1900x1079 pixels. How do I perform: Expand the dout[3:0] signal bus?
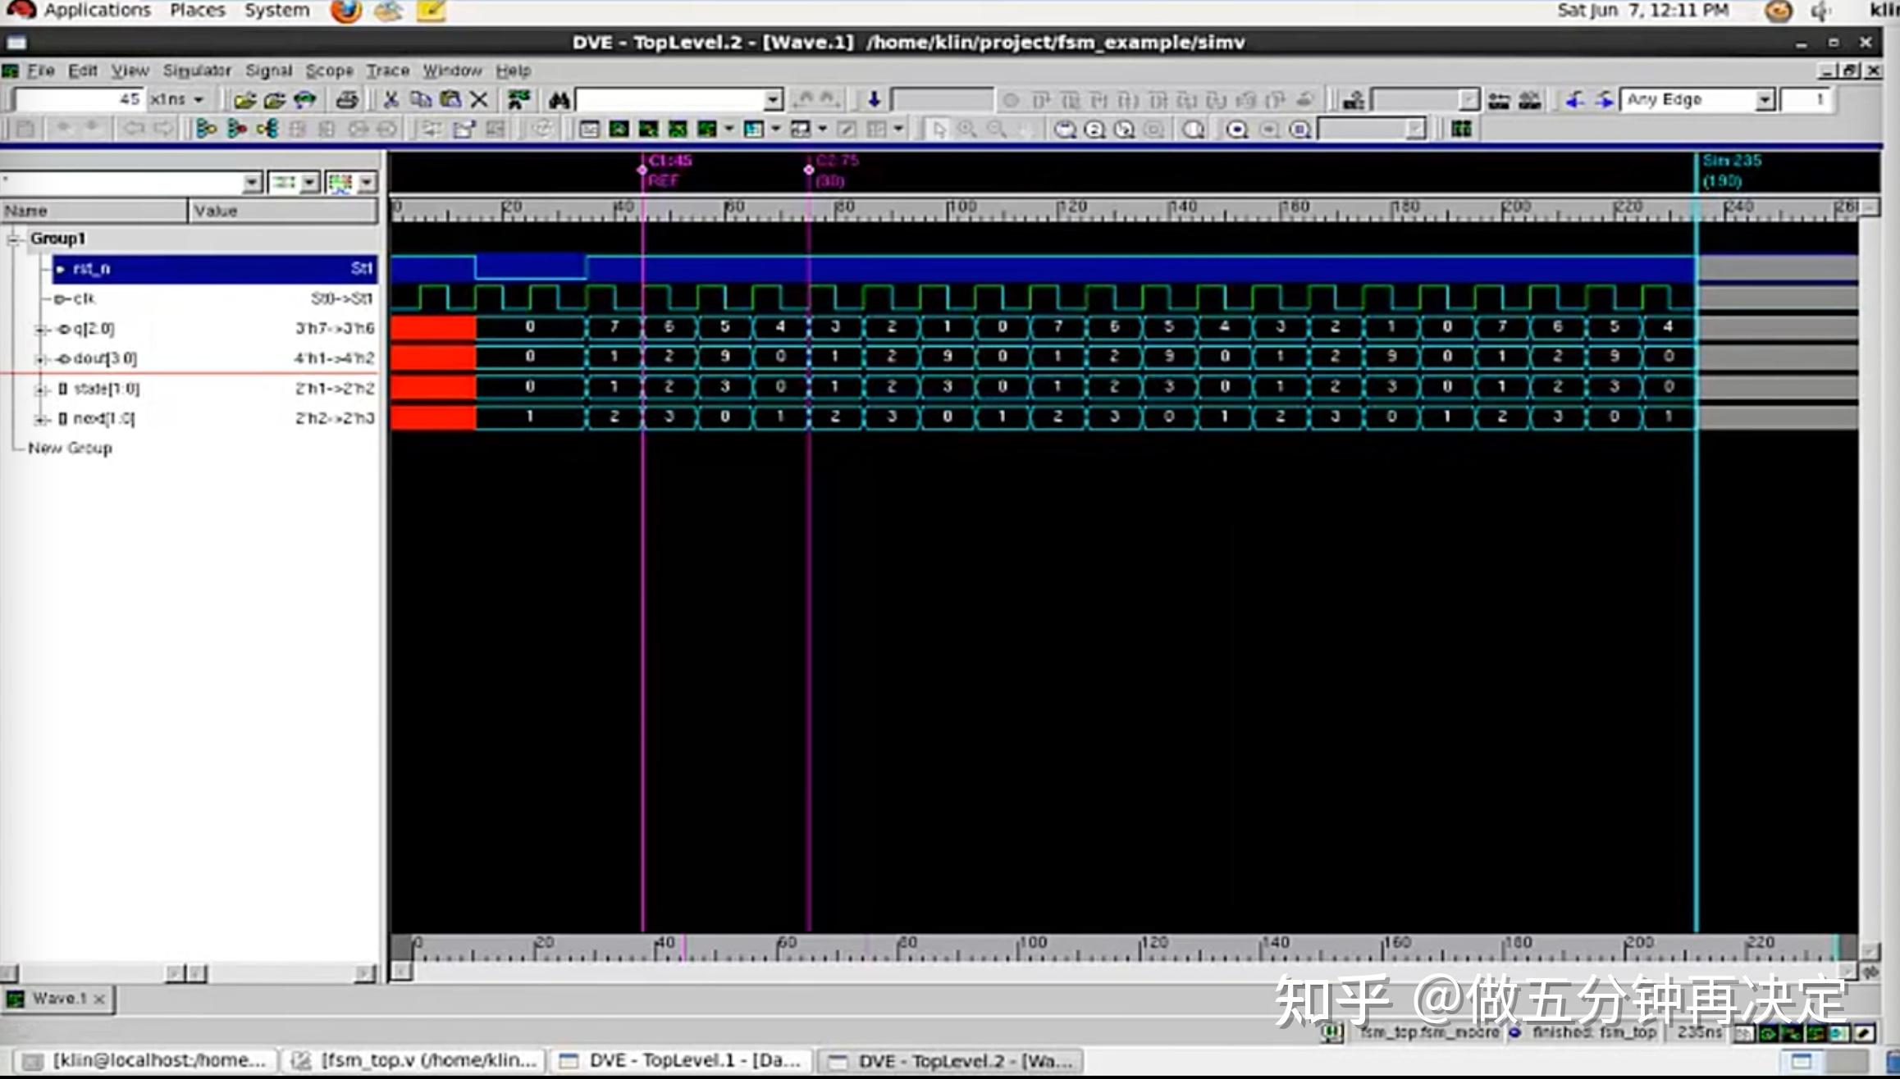coord(39,358)
